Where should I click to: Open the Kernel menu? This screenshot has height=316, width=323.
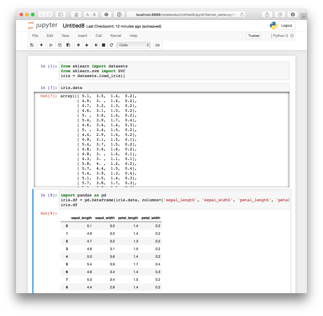pos(116,36)
